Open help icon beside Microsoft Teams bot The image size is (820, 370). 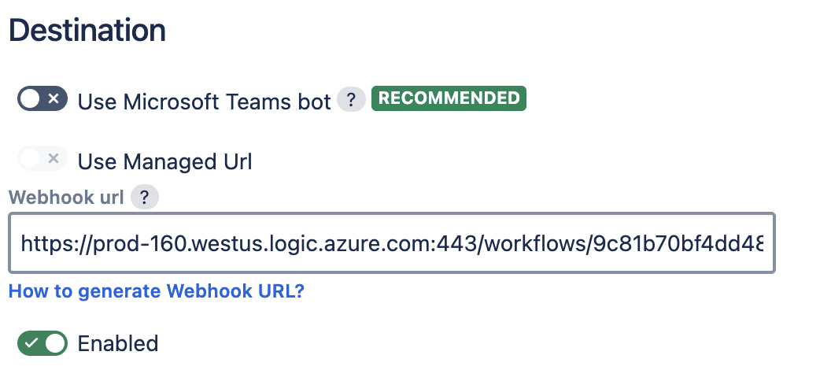[351, 100]
